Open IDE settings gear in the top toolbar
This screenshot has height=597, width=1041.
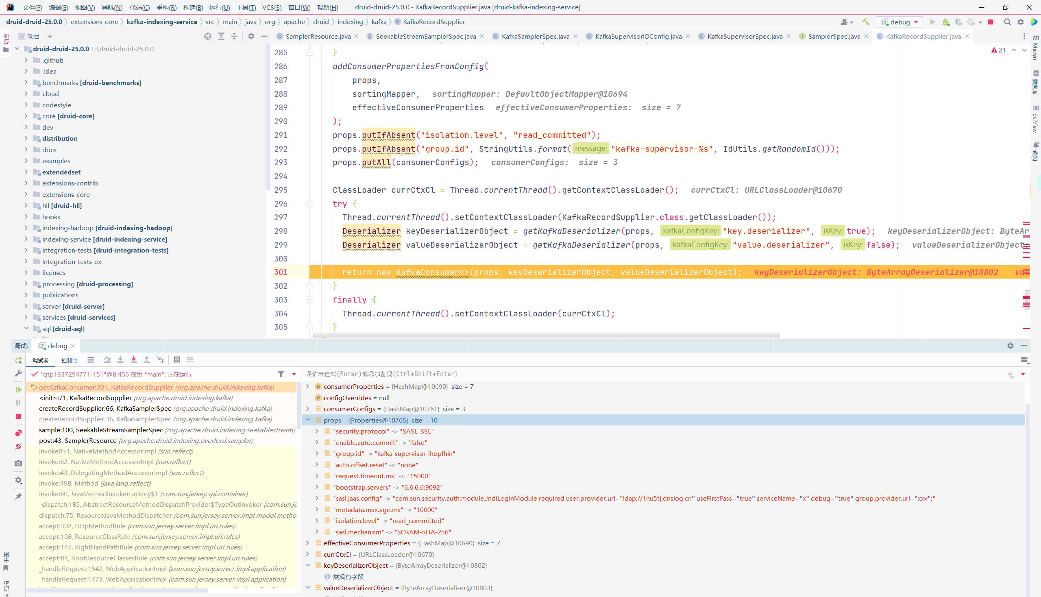click(1021, 22)
